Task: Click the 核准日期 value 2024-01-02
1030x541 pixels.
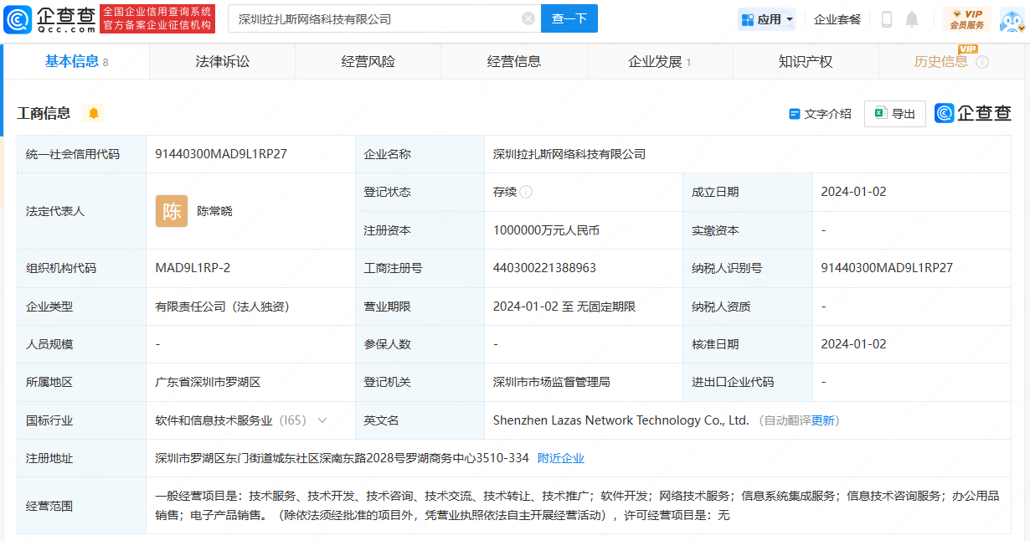Action: point(853,344)
